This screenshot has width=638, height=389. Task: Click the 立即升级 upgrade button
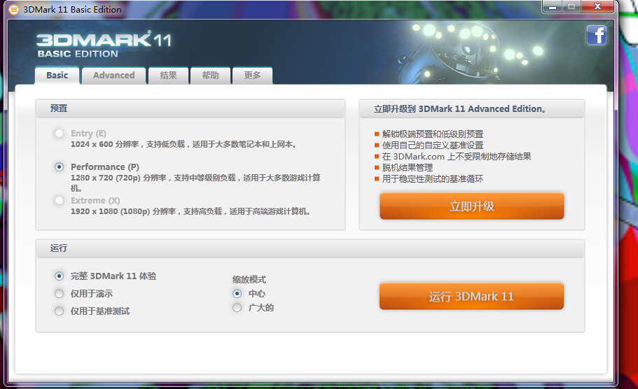click(472, 206)
